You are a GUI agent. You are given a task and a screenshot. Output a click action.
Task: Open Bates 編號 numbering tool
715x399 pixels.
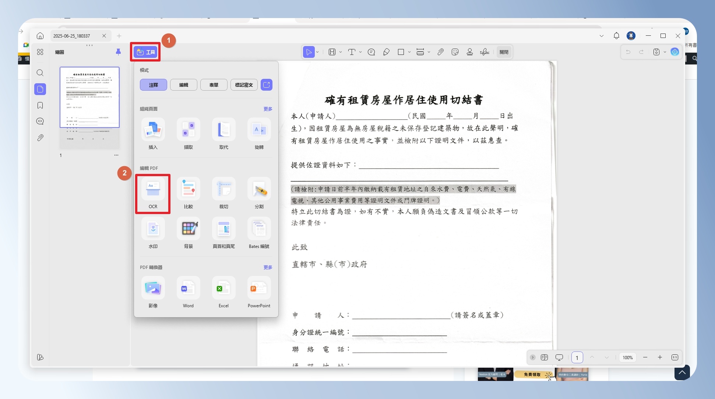(x=259, y=234)
